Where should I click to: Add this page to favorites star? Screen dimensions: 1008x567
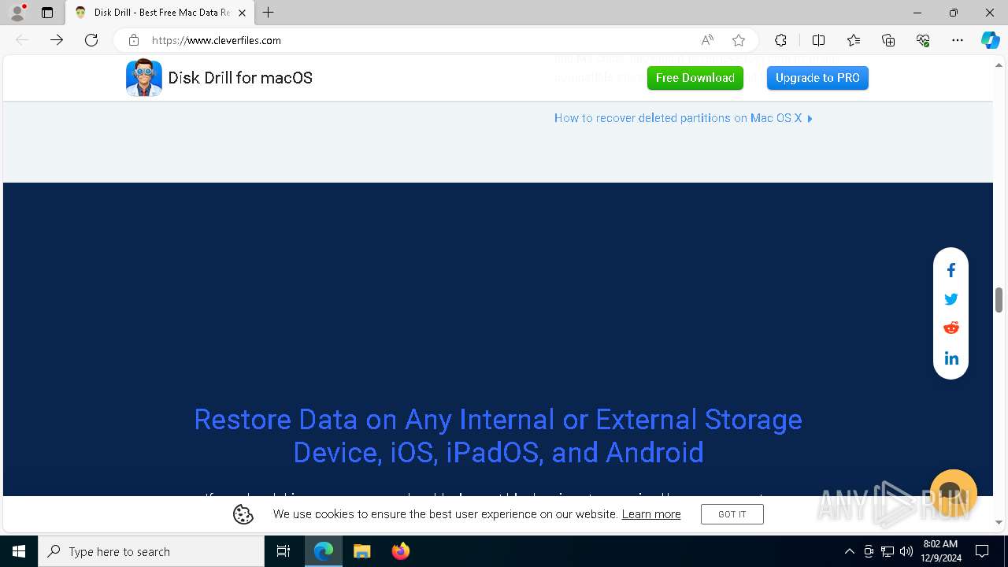(739, 40)
